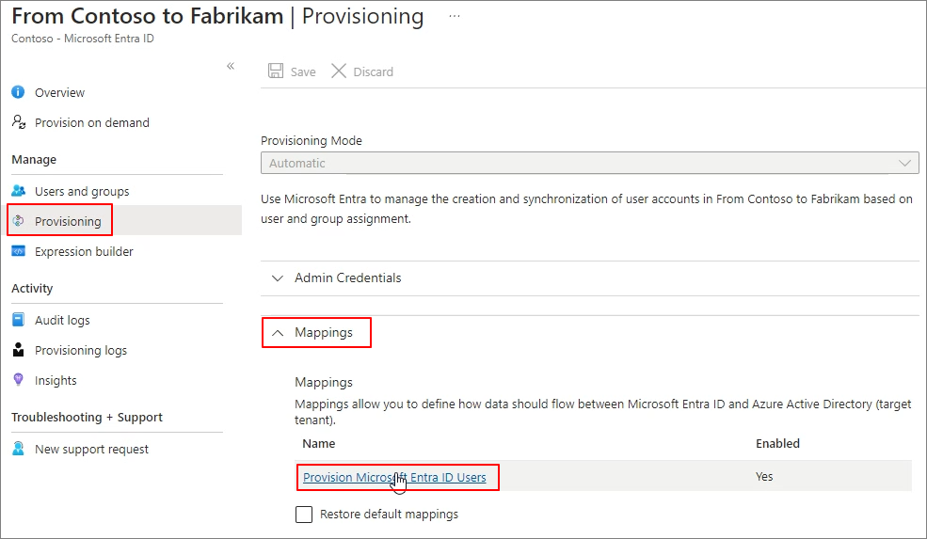Open Provisioning logs
This screenshot has height=539, width=927.
coord(80,351)
